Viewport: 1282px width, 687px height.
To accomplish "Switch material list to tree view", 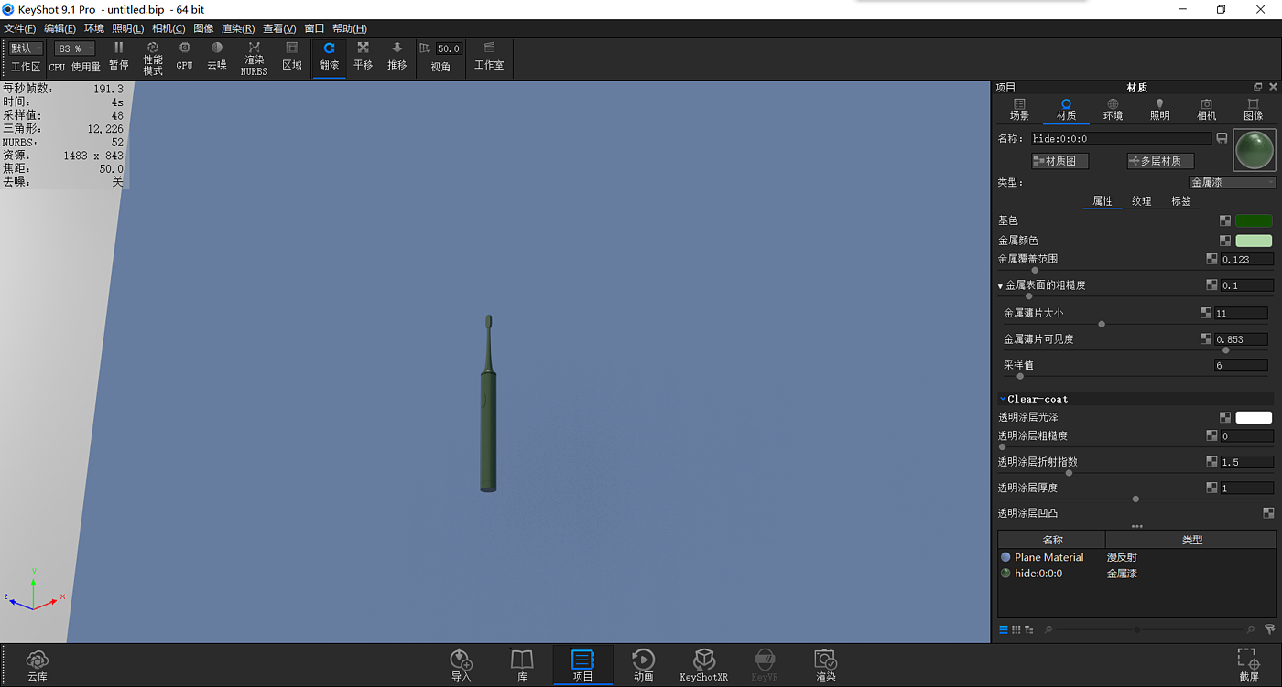I will pyautogui.click(x=1029, y=629).
